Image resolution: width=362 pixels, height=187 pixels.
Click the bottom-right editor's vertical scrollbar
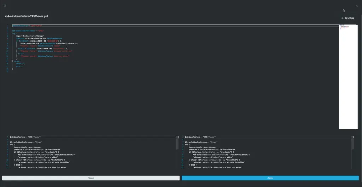pos(352,144)
